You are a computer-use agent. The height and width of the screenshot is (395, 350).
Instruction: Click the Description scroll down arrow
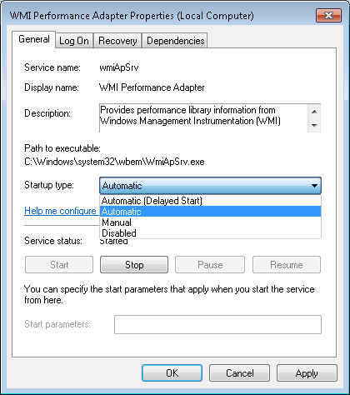pyautogui.click(x=314, y=125)
